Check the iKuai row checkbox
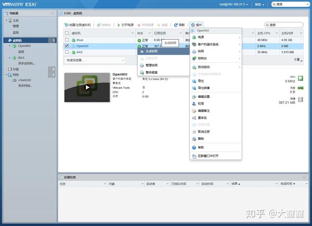 (67, 40)
